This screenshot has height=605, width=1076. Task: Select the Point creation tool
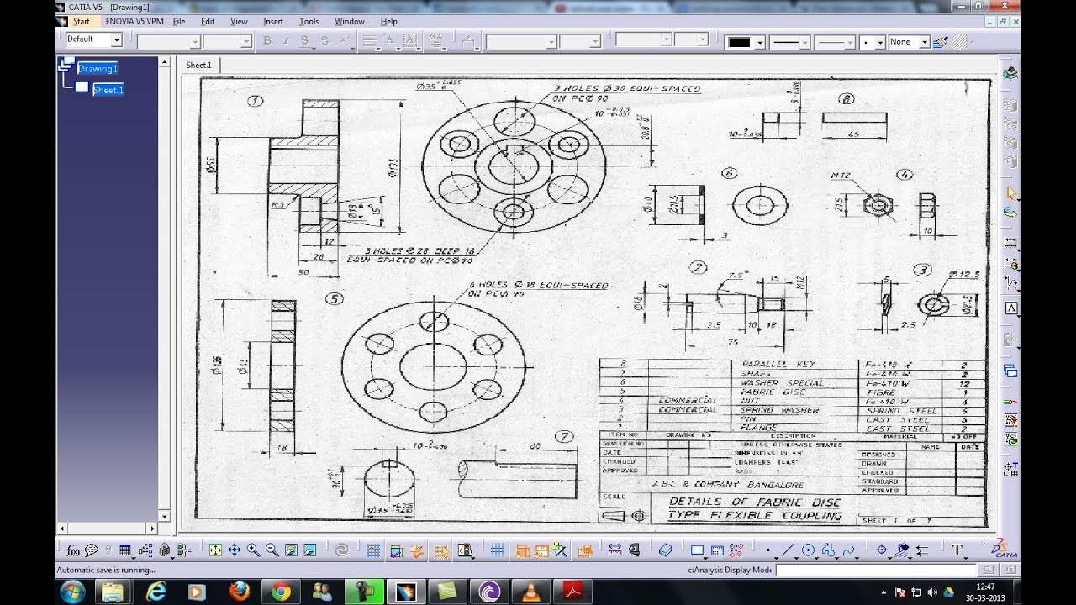pos(767,550)
